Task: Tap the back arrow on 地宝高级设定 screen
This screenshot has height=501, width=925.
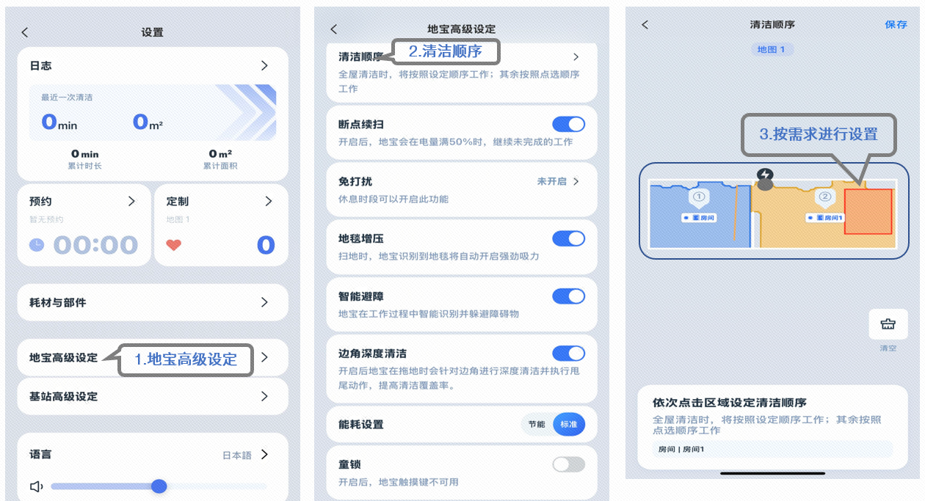Action: [x=334, y=29]
